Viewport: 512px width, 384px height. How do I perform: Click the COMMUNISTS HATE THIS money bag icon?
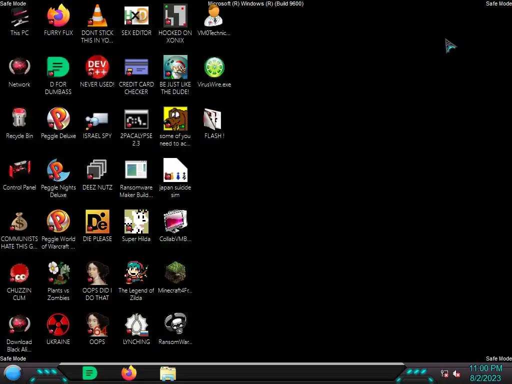tap(19, 221)
